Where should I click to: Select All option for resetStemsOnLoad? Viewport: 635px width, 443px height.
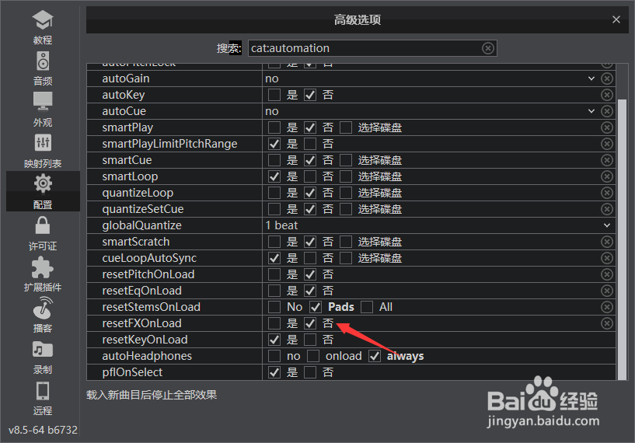367,307
